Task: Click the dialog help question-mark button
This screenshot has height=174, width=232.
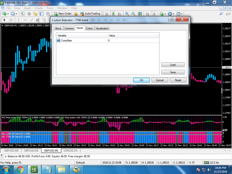Action: point(172,19)
